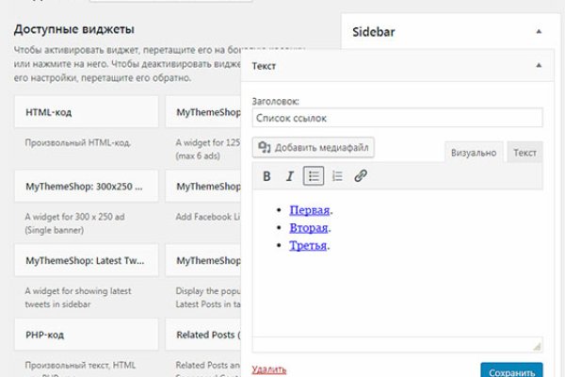The width and height of the screenshot is (565, 377).
Task: Switch to Текст editor tab
Action: pyautogui.click(x=525, y=152)
